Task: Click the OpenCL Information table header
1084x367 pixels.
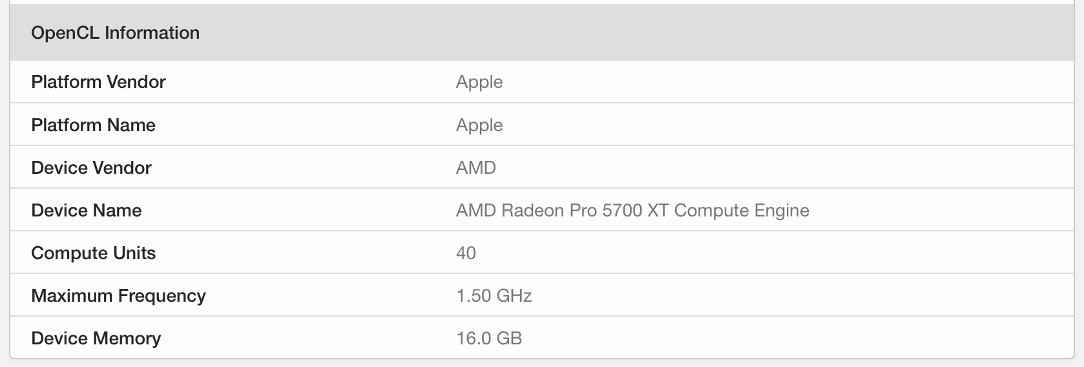Action: 542,32
